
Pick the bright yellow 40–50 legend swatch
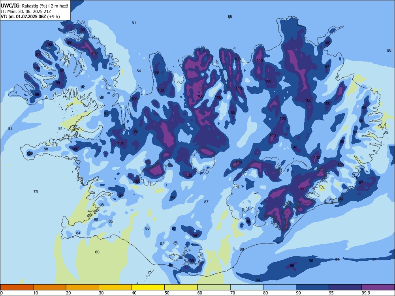(x=148, y=287)
